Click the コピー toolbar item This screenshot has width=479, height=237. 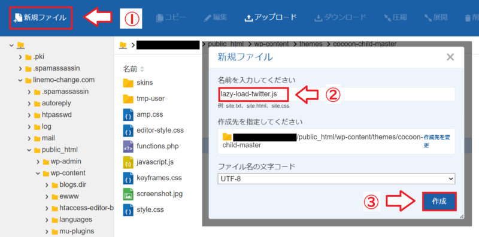[x=171, y=18]
